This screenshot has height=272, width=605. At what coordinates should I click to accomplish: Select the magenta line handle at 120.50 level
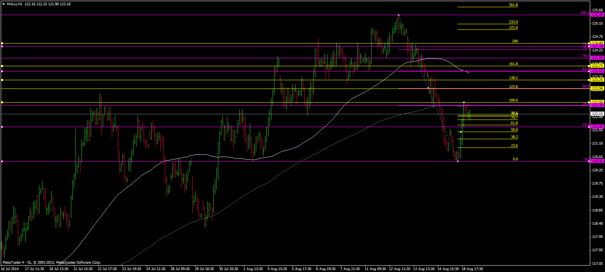click(x=2, y=162)
